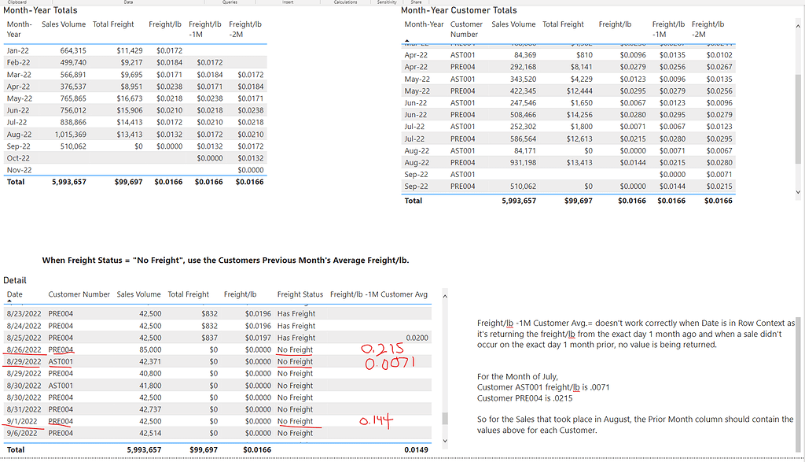Screen dimensions: 805x462
Task: Click the down chevron on customer table scrollbar
Action: [797, 190]
